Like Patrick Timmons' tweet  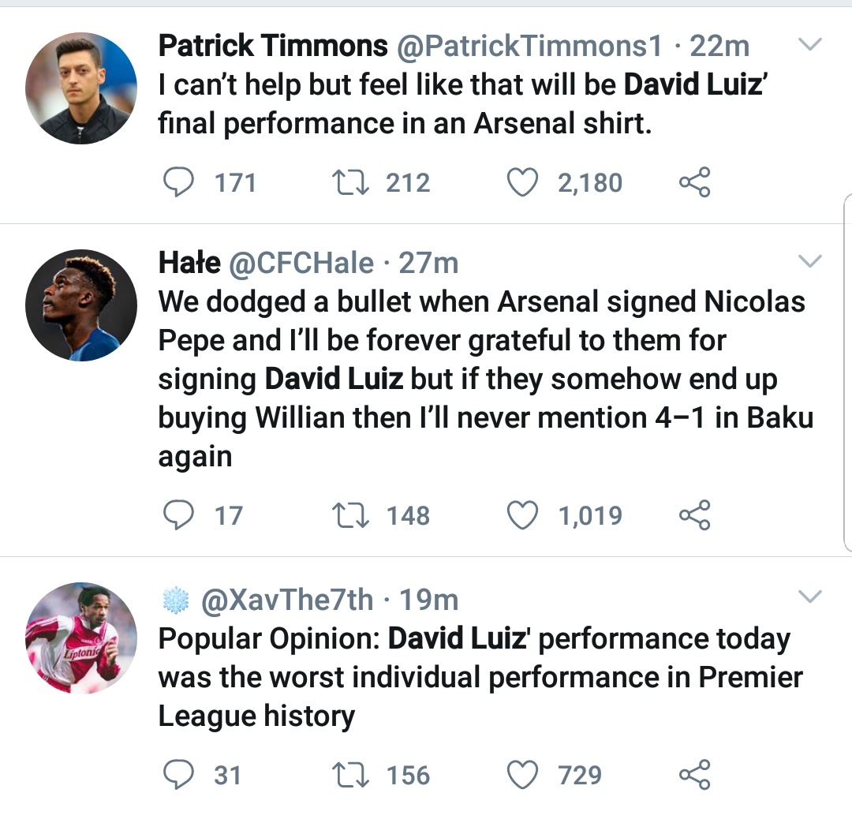(521, 183)
